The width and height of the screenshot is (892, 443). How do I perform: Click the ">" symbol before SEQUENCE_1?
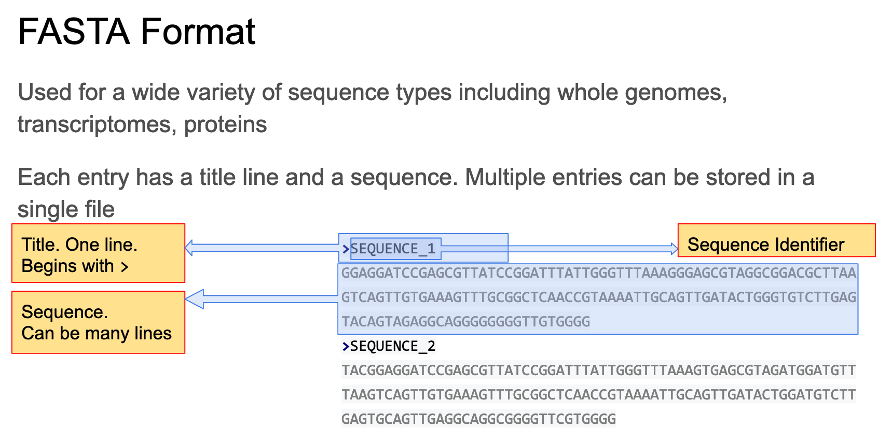(346, 249)
